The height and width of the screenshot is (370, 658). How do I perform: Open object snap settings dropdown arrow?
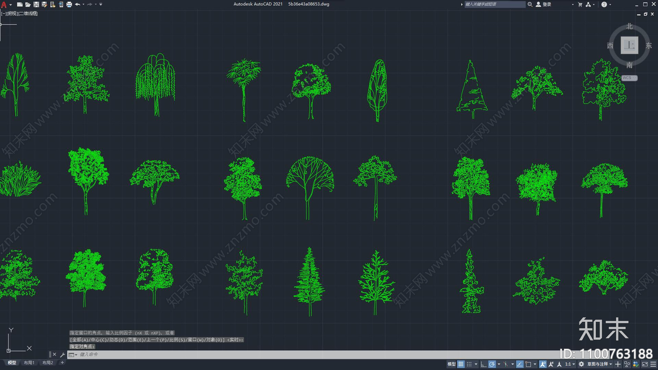pos(535,364)
